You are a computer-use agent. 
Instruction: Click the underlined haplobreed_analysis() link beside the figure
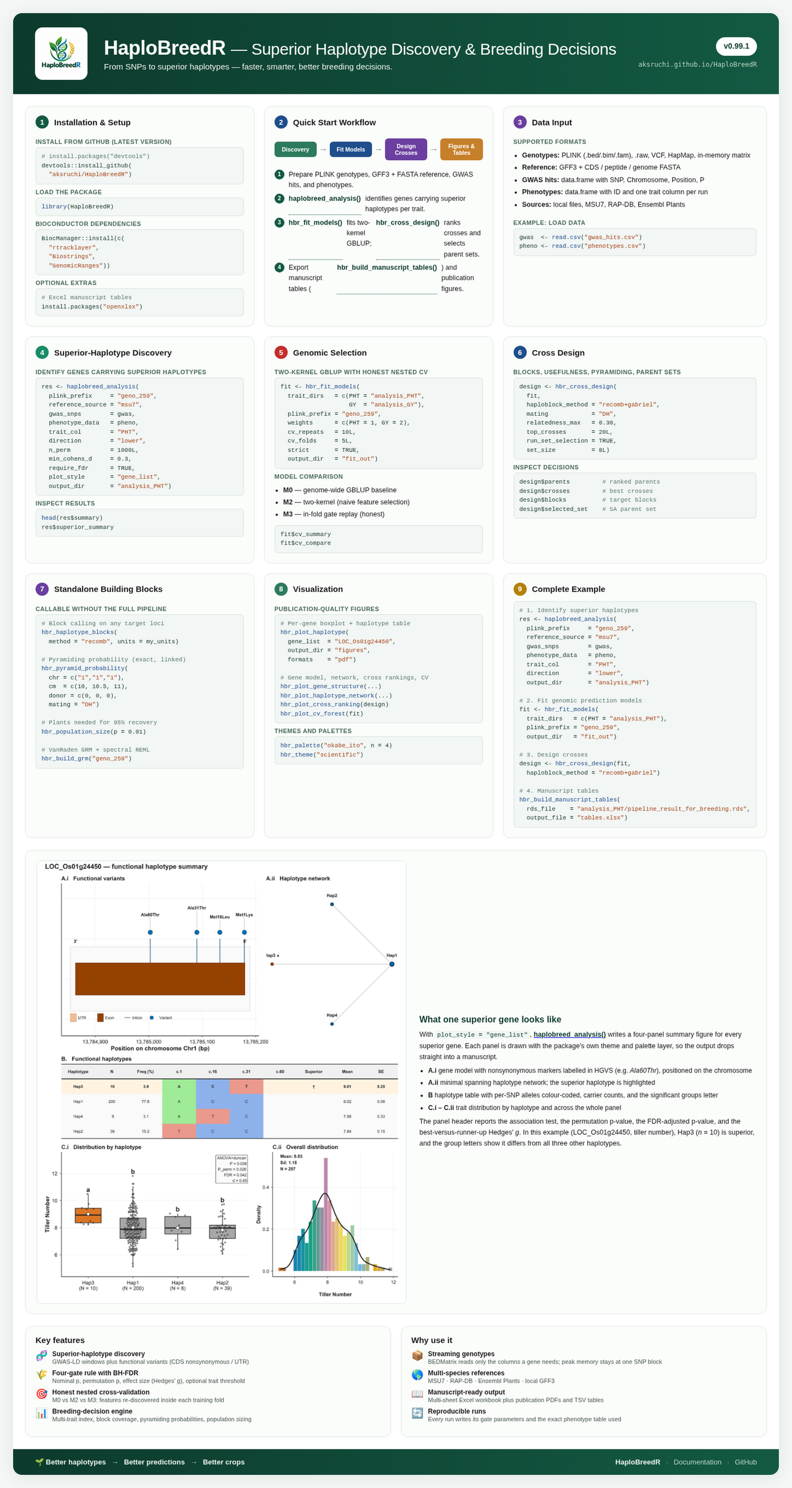pos(570,1035)
